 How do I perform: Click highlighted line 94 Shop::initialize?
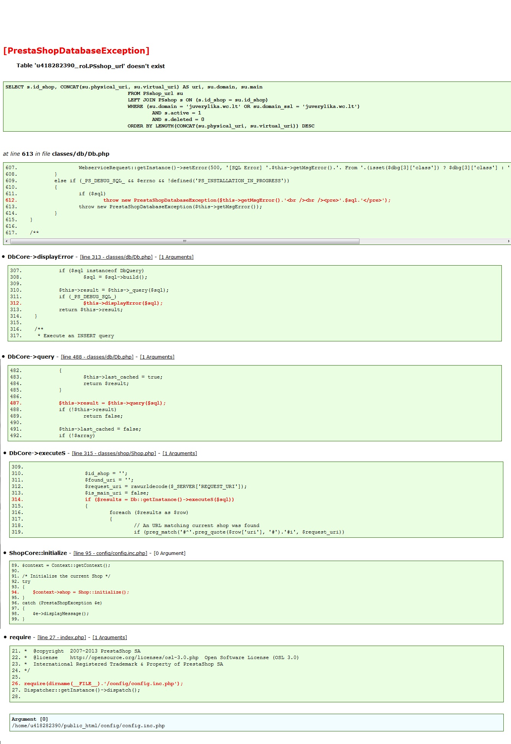(x=81, y=592)
